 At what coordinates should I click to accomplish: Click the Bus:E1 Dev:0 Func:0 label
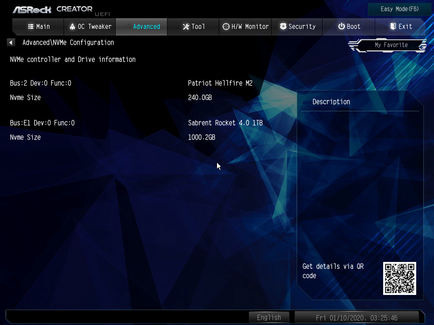[42, 123]
